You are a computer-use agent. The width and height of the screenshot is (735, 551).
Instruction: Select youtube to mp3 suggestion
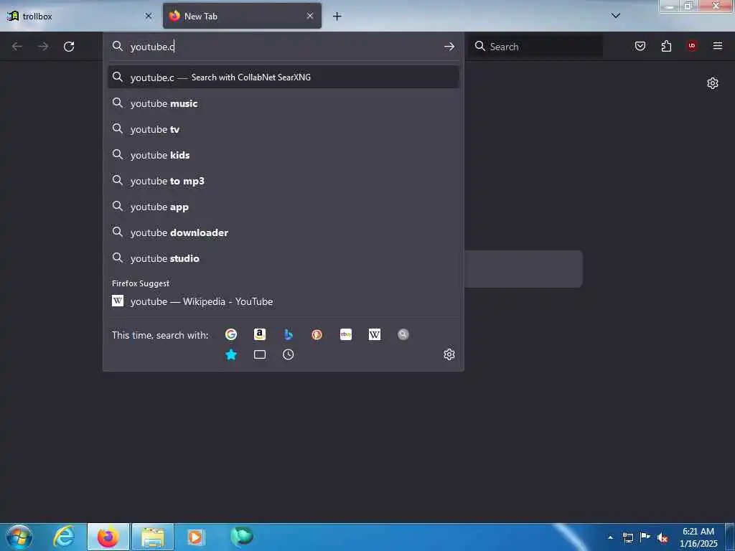[x=283, y=181]
